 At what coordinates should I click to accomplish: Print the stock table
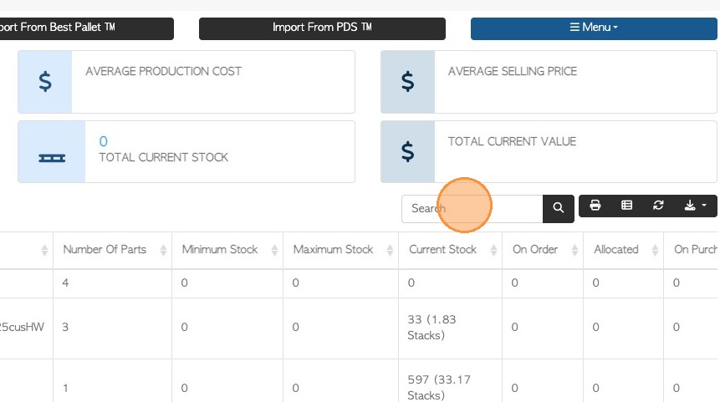(595, 206)
